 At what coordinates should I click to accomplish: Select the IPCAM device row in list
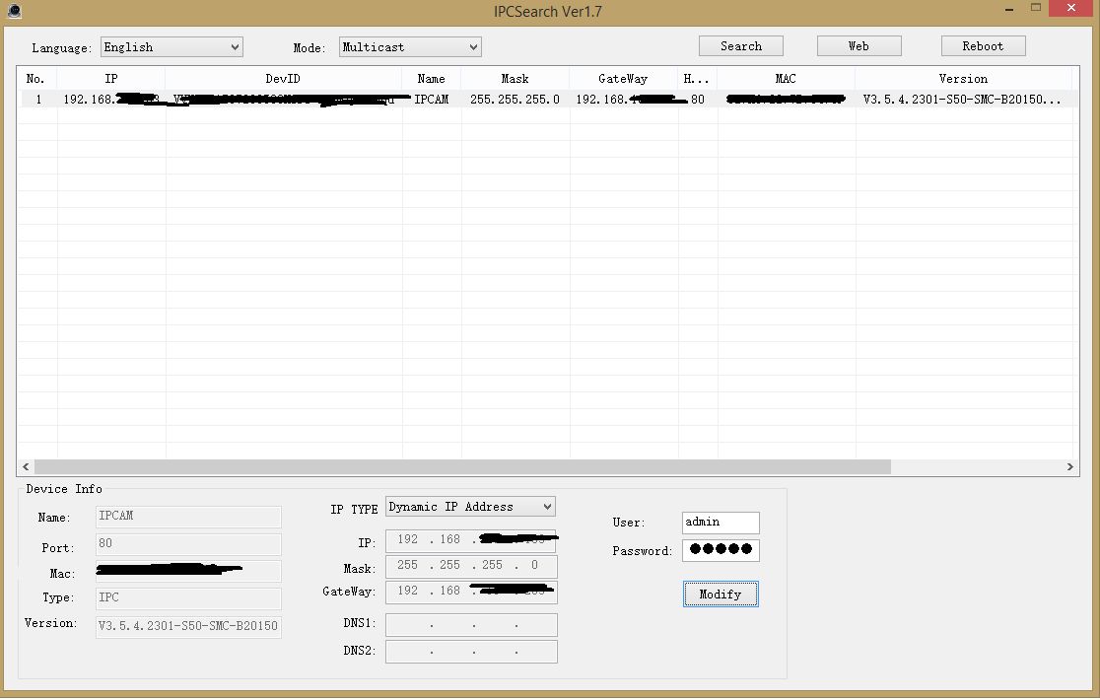pyautogui.click(x=431, y=100)
